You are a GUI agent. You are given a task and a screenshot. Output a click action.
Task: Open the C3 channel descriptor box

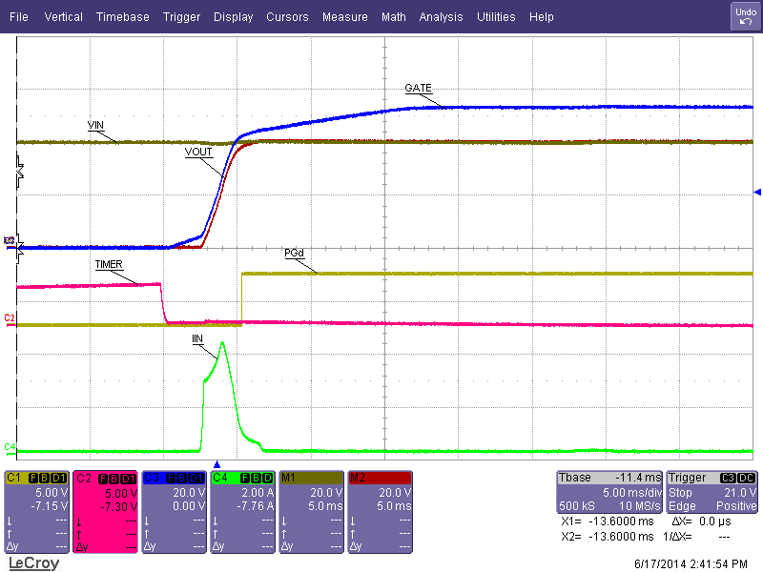click(x=174, y=511)
